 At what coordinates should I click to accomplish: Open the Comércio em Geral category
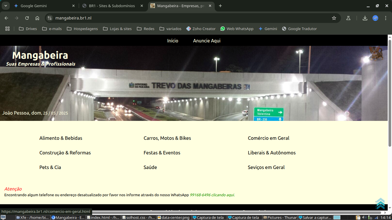click(268, 138)
